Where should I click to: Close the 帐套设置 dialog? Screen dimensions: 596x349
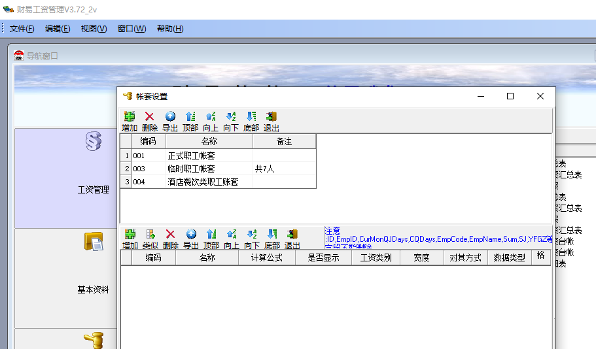(540, 97)
